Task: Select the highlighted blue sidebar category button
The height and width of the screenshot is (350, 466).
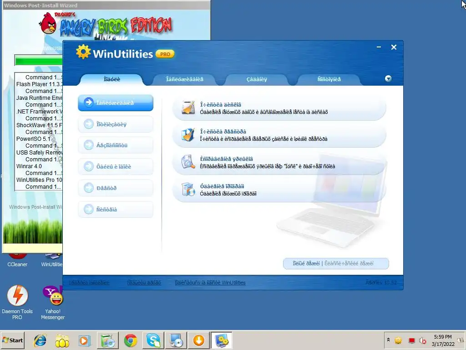Action: (116, 103)
